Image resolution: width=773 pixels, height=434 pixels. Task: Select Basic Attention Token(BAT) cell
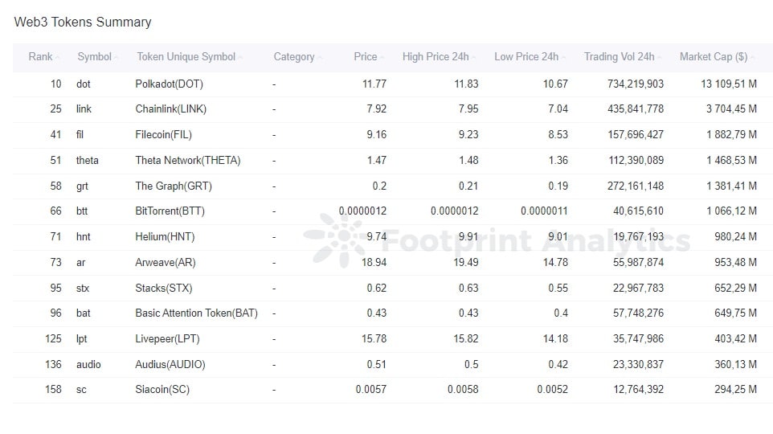pos(196,313)
